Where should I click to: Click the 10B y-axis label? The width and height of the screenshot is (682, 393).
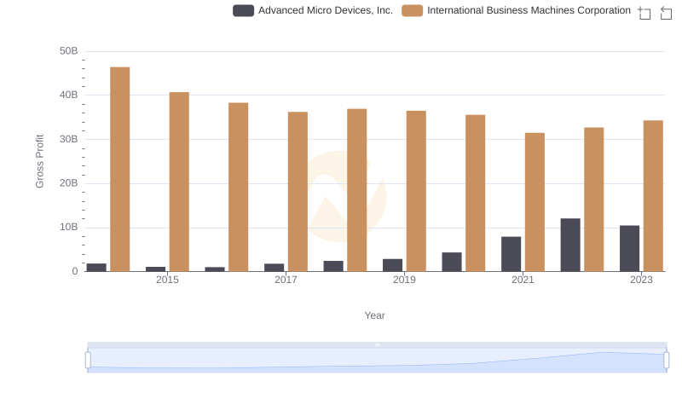69,227
